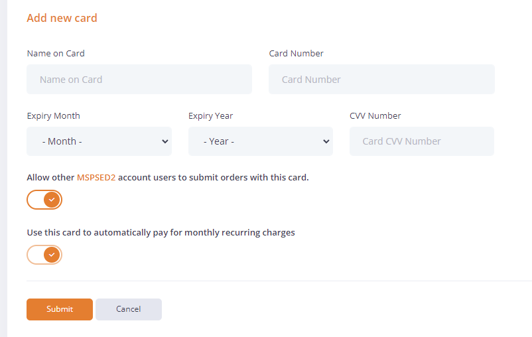The width and height of the screenshot is (532, 337).
Task: Disable sharing card with other account users
Action: pos(44,200)
